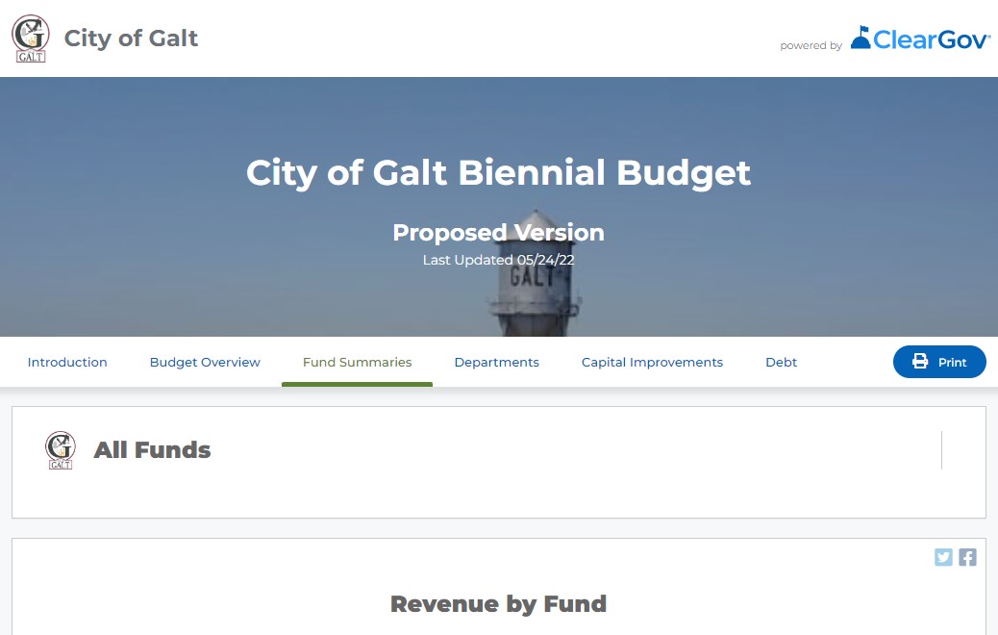
Task: Expand the panel divider next to All Funds
Action: pos(940,449)
